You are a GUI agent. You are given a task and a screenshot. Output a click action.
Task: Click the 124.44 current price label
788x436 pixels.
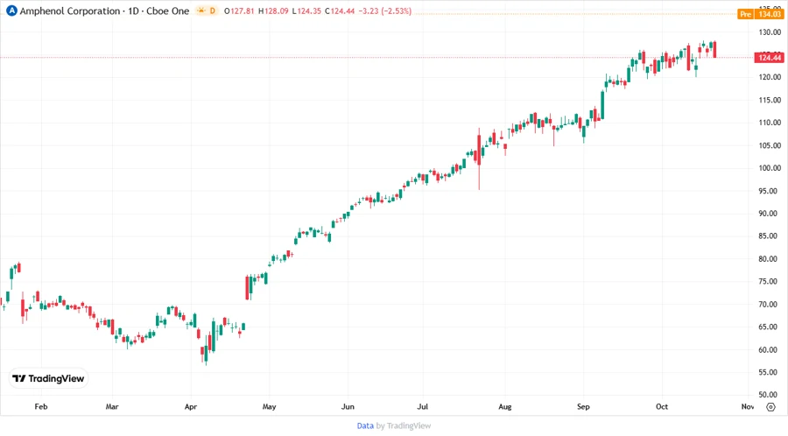[x=770, y=58]
